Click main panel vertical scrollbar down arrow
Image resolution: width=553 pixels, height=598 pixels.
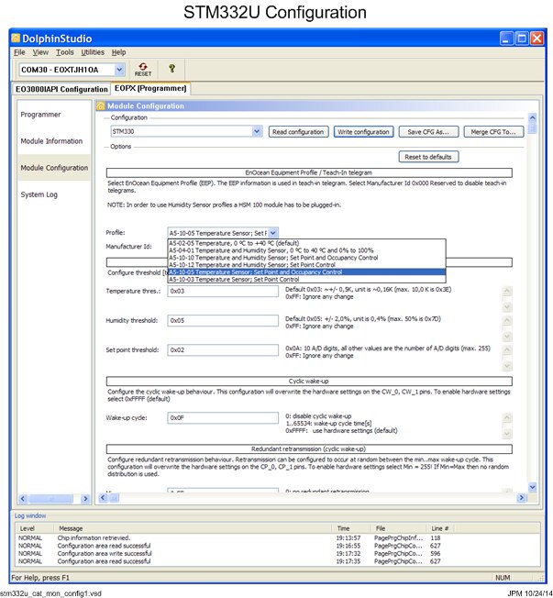[x=533, y=487]
